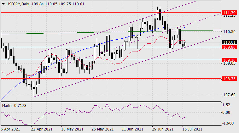Click the 29 Jun 2021 date label
This screenshot has width=239, height=133.
click(x=163, y=129)
